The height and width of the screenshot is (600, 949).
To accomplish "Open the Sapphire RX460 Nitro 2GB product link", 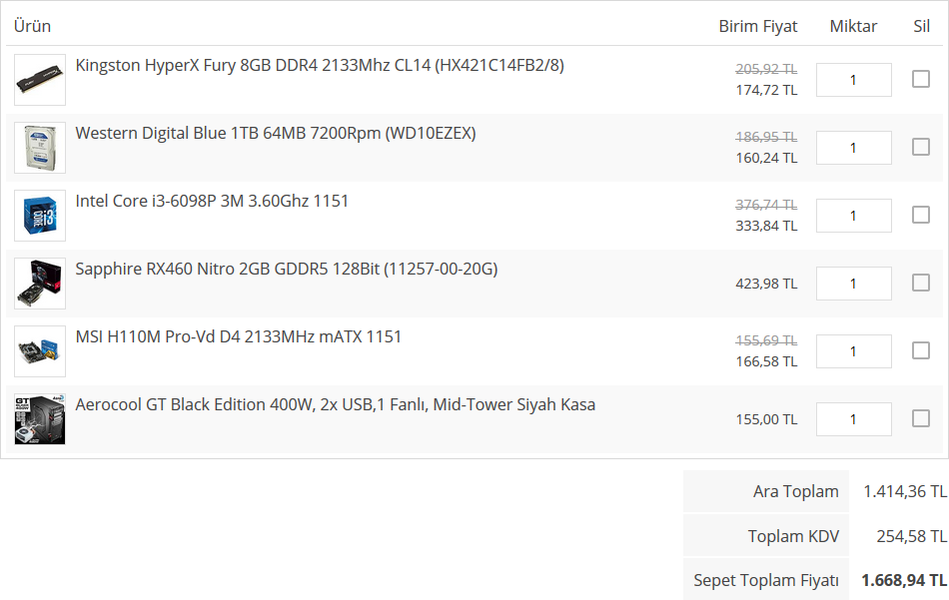I will 286,269.
